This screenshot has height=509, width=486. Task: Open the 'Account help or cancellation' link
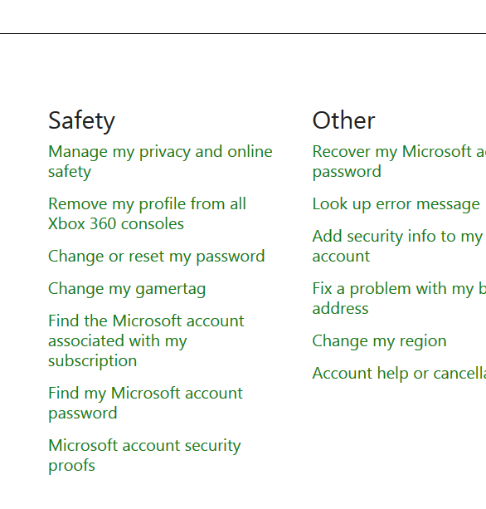399,374
